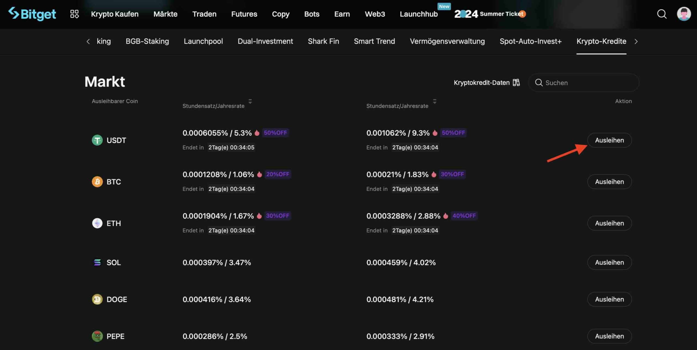
Task: Open Märkte menu
Action: point(165,14)
